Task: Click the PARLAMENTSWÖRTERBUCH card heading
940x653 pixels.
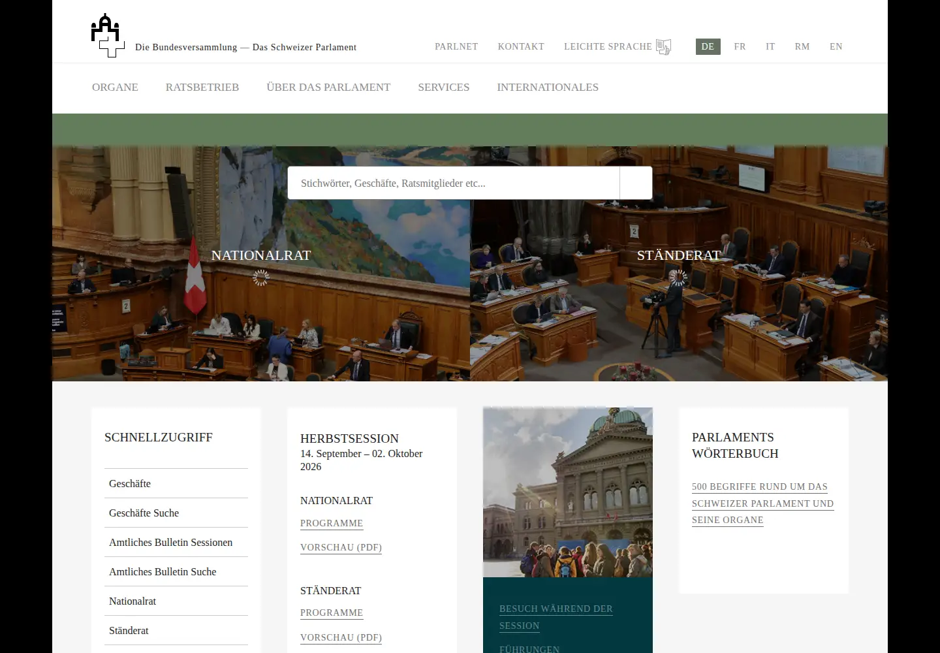Action: 735,445
